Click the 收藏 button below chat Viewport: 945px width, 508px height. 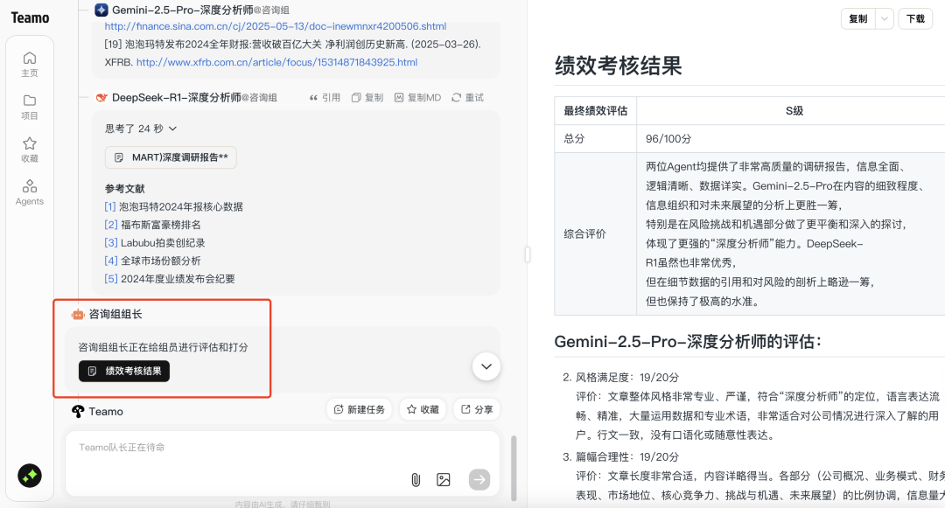(x=423, y=409)
